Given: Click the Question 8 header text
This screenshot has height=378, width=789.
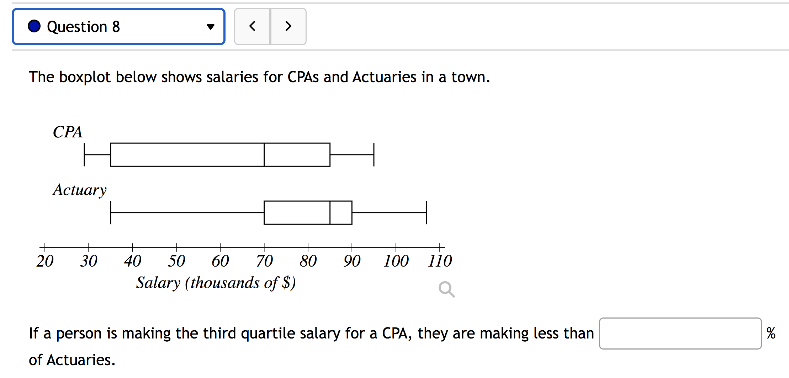Looking at the screenshot, I should coord(84,26).
